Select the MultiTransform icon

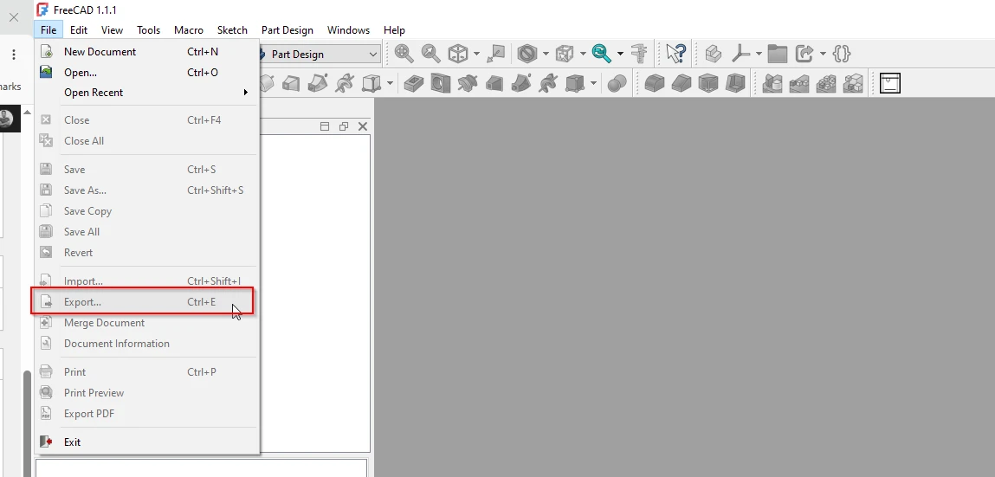coord(853,83)
